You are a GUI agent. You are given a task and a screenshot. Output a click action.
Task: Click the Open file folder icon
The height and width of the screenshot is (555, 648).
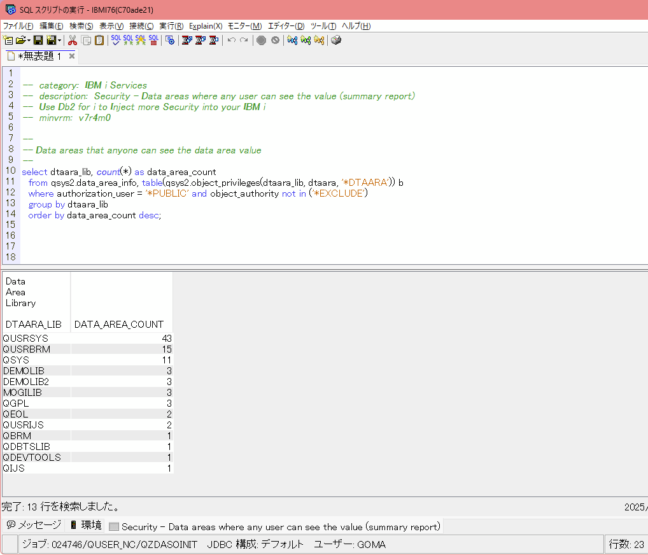click(x=20, y=40)
